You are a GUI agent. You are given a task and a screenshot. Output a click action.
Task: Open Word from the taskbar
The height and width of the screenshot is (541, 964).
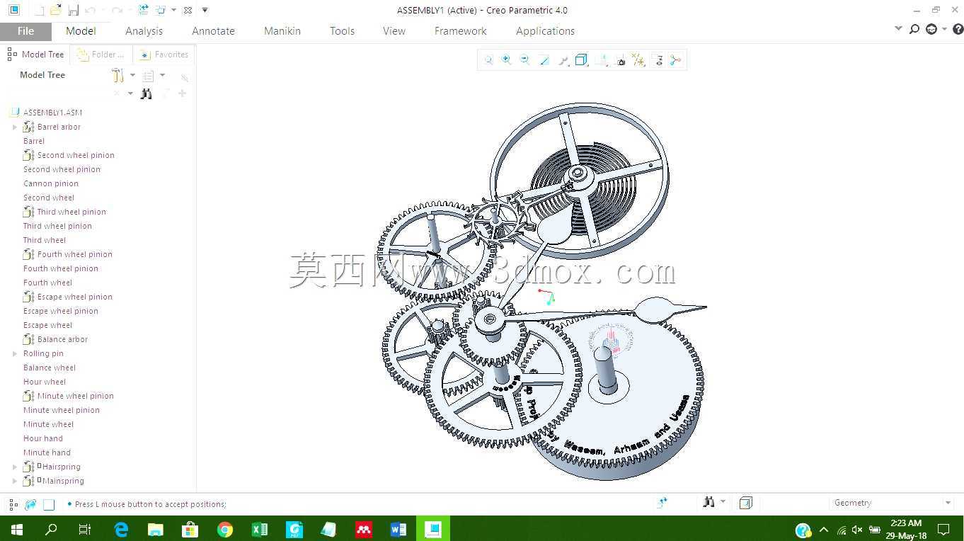point(398,529)
